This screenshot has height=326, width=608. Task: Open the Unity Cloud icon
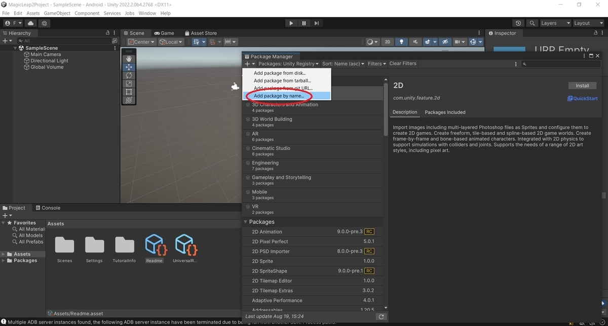[x=31, y=23]
